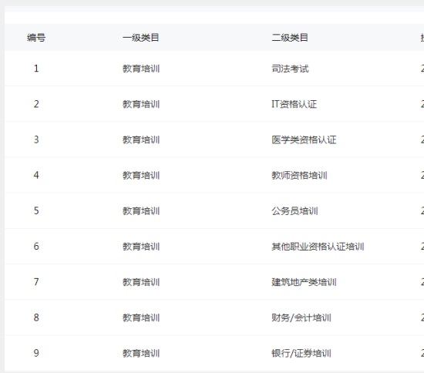Select the IT资格认证 row entry
Screen dimensions: 424x373
294,104
